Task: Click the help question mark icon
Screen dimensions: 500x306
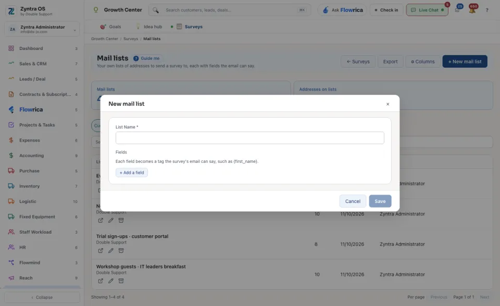Action: point(487,10)
